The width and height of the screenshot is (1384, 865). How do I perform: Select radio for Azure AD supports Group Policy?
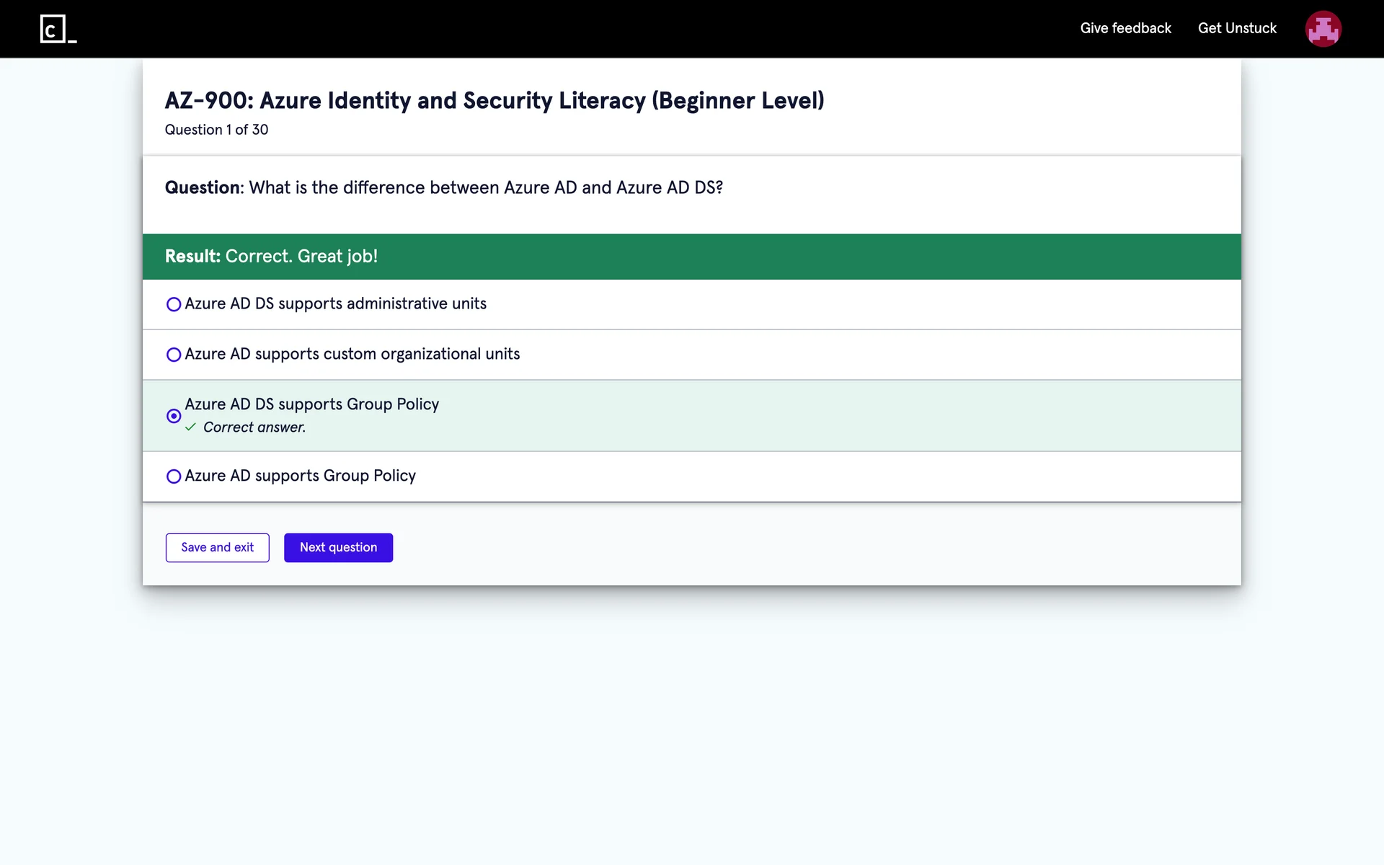(x=174, y=476)
